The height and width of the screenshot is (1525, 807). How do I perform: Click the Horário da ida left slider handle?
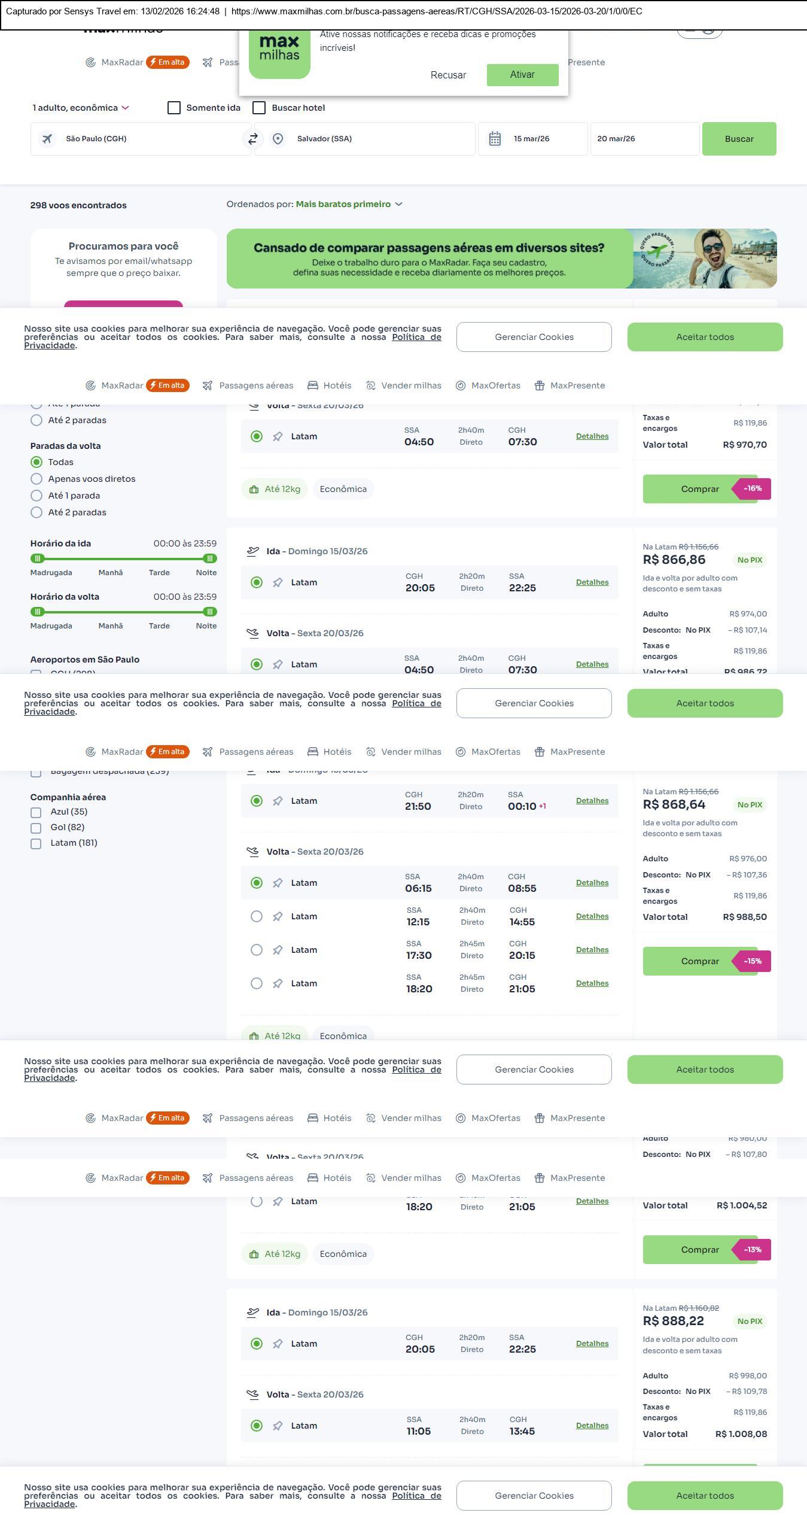tap(38, 558)
